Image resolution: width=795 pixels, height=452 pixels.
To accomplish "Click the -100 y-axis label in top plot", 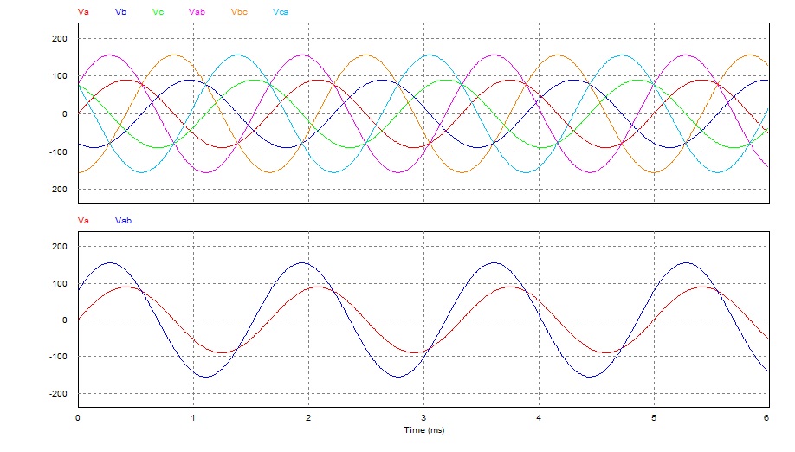I will 58,152.
